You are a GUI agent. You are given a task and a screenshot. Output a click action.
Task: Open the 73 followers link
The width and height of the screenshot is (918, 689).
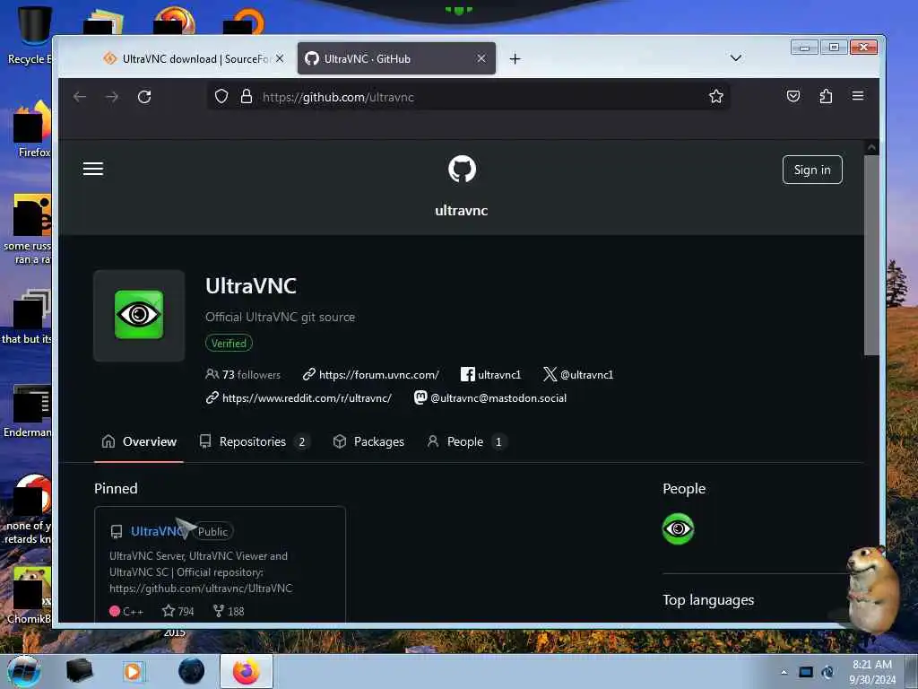click(243, 375)
